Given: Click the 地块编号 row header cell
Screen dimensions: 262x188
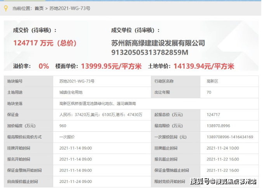Looking at the screenshot, I should pos(15,81).
